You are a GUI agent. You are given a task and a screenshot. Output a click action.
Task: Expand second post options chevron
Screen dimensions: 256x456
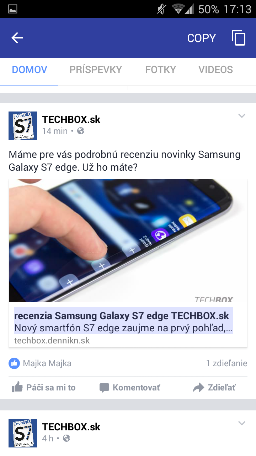(x=242, y=423)
